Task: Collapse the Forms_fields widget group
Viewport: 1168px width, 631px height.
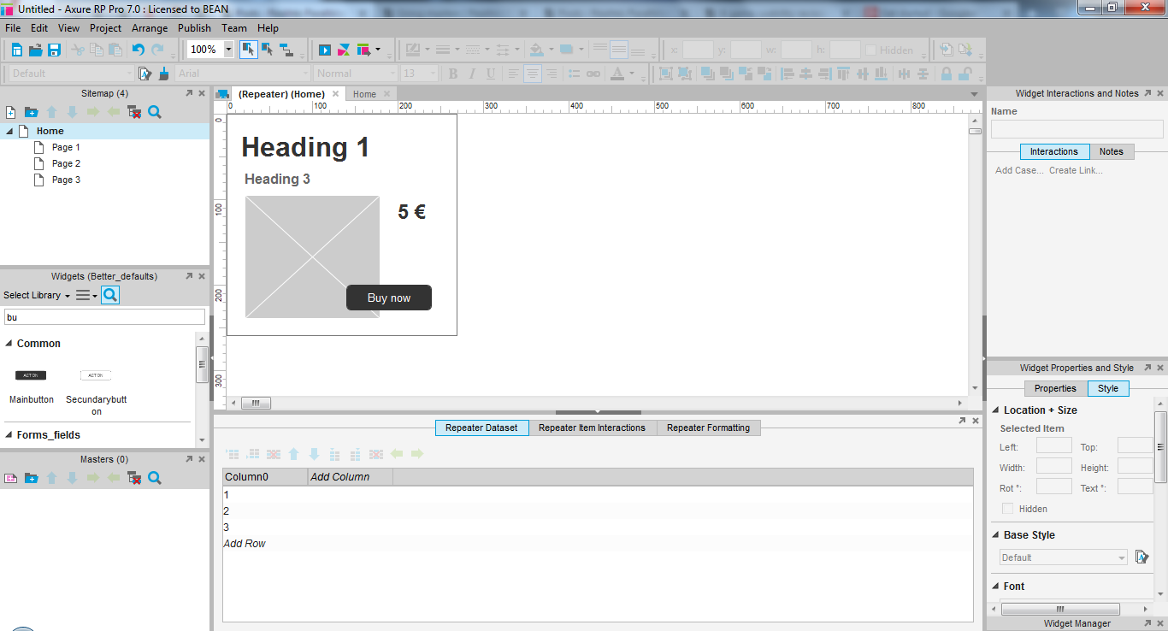Action: (9, 435)
